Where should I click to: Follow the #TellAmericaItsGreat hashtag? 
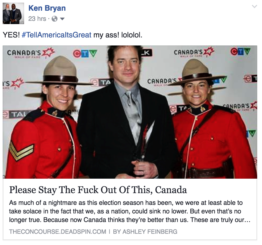click(56, 35)
